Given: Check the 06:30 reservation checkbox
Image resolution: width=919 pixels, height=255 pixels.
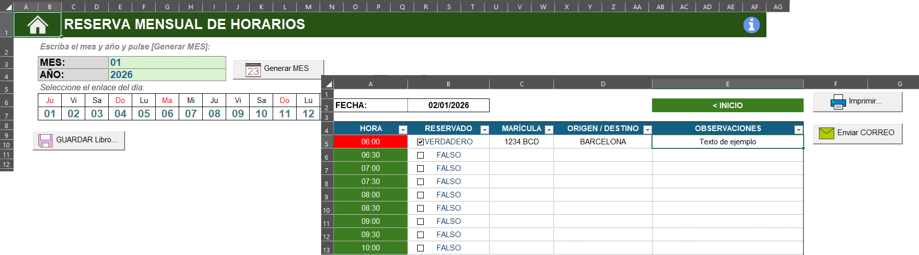Looking at the screenshot, I should (x=420, y=156).
